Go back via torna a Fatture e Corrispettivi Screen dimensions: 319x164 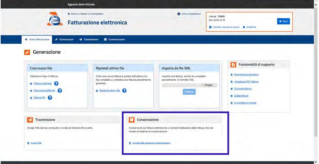pyautogui.click(x=86, y=14)
